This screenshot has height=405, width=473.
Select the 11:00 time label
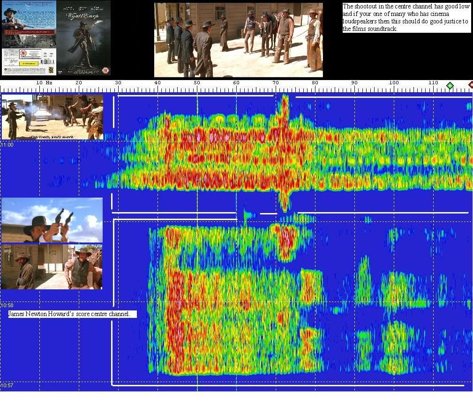[8, 145]
